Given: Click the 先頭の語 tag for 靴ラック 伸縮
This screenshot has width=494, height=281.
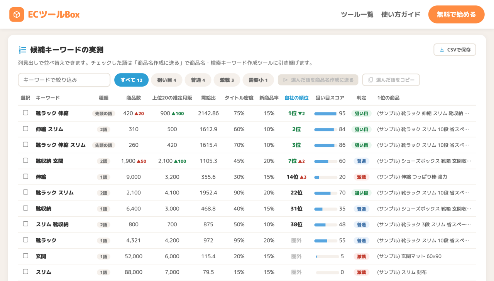Looking at the screenshot, I should (103, 114).
